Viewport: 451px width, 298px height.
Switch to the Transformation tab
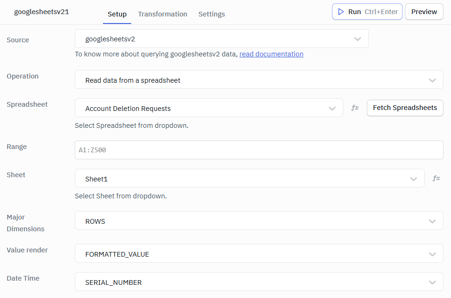[x=162, y=14]
